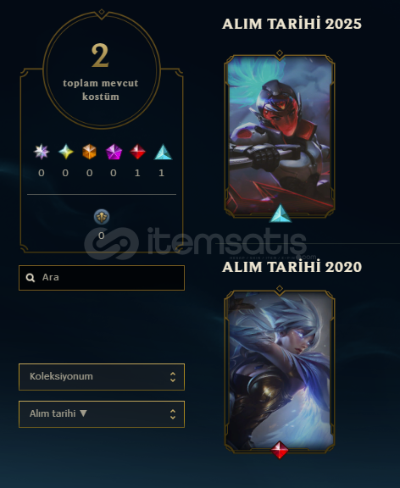
Task: Click the Epic tier purple pentagon gem icon
Action: (114, 152)
